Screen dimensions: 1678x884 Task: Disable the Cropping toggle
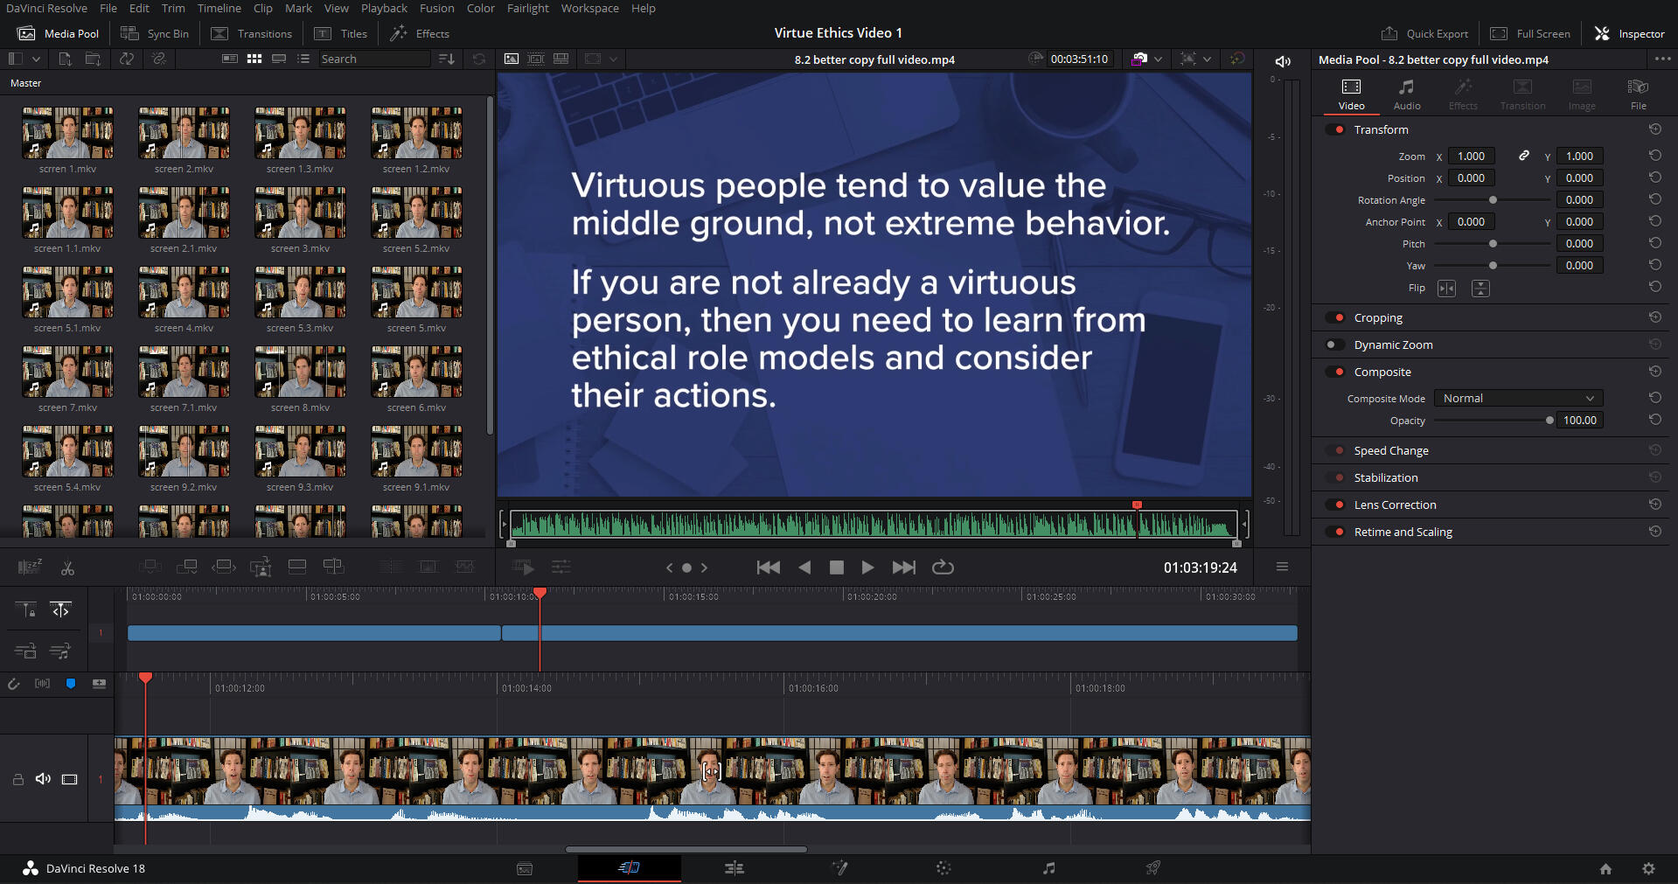(1335, 318)
